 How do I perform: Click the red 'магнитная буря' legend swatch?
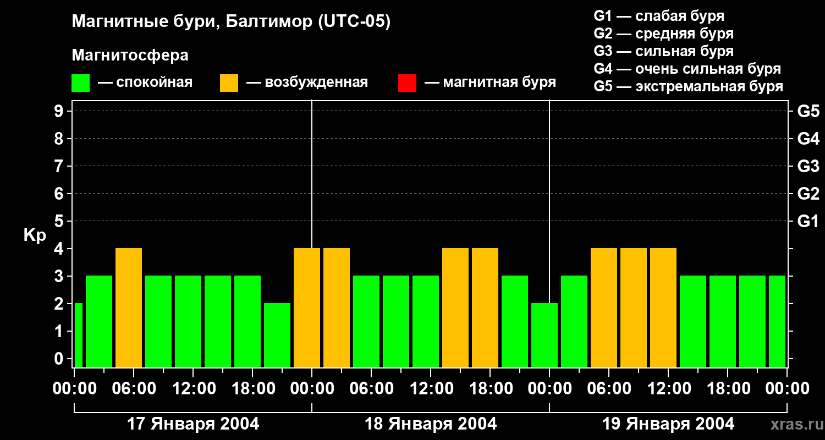(407, 83)
